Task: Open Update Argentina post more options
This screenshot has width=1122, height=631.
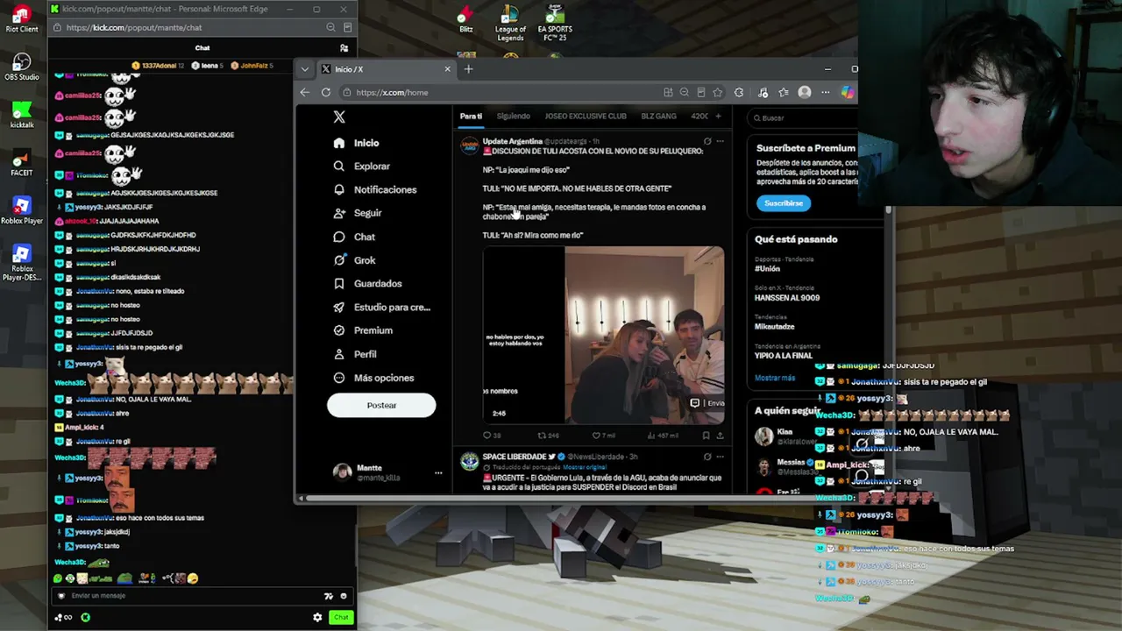Action: point(720,141)
